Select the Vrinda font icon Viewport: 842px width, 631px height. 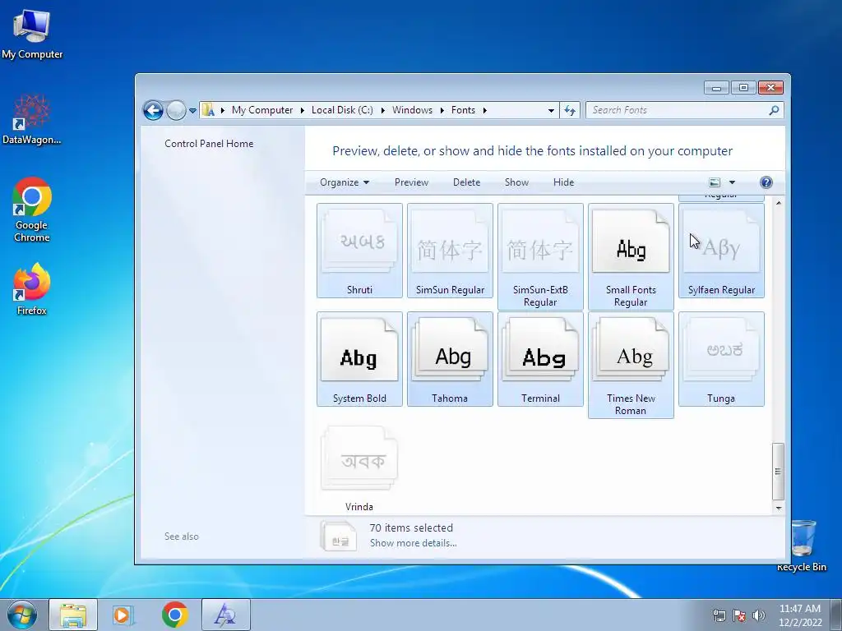[x=359, y=467]
